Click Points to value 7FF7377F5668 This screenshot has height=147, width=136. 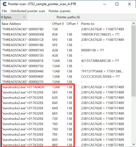point(102,71)
